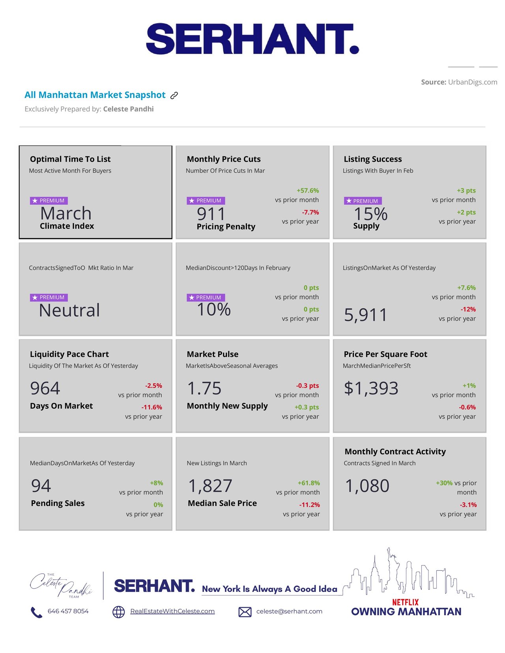Click the Netflix Owning Manhattan logo
Viewport: 505px width, 653px height.
point(406,608)
